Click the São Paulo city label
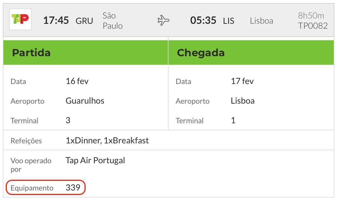The width and height of the screenshot is (338, 201). pyautogui.click(x=113, y=21)
